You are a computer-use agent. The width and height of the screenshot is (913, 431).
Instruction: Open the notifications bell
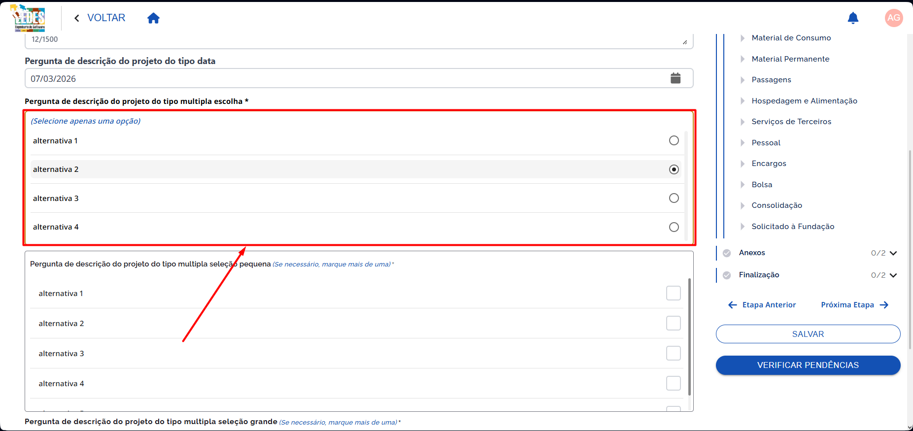coord(853,18)
